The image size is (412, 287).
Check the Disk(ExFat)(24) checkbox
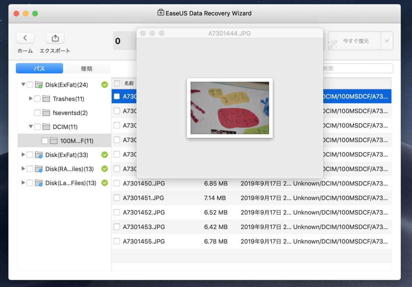[x=30, y=85]
